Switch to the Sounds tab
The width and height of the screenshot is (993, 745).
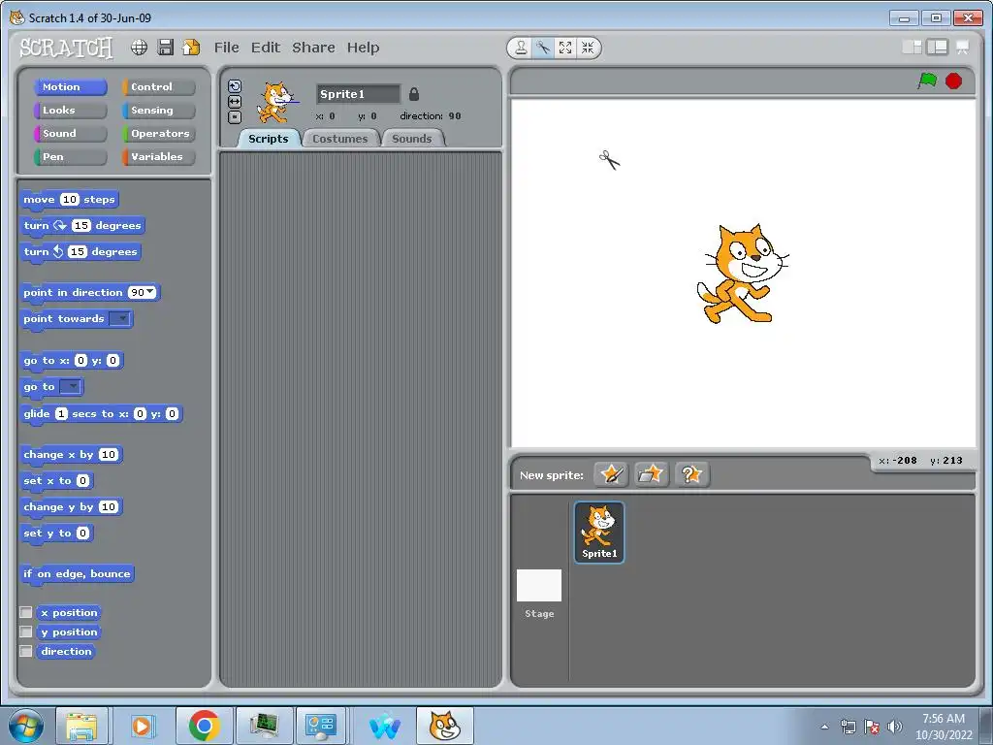tap(411, 139)
